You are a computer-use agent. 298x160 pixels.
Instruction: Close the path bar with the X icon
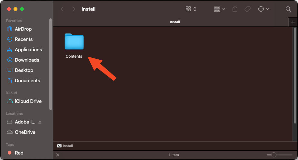pos(58,155)
